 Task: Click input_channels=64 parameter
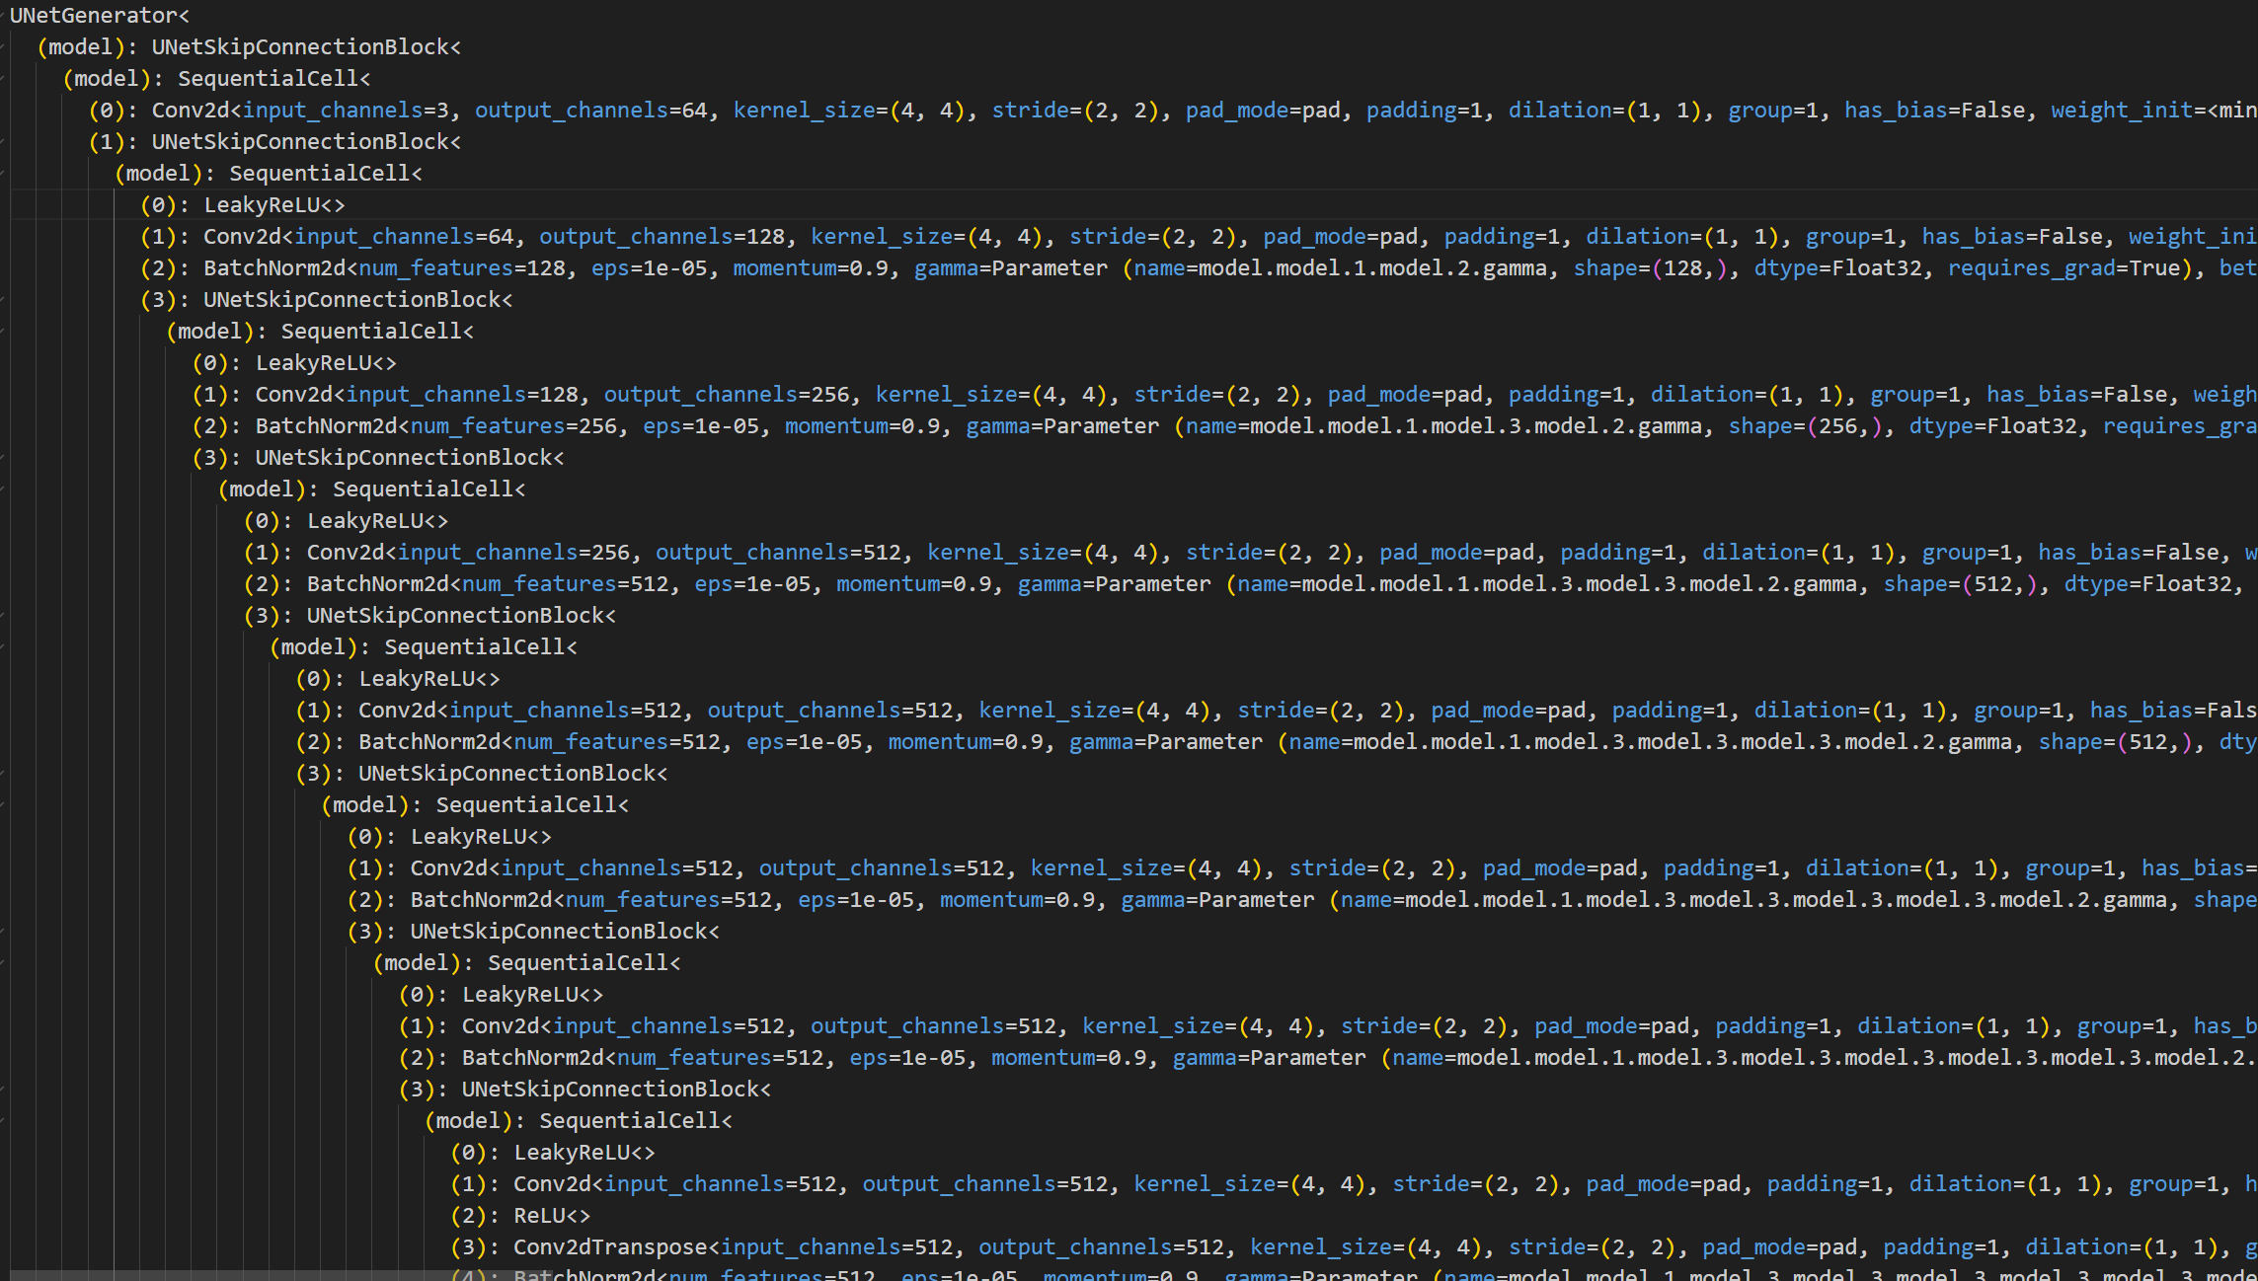pyautogui.click(x=405, y=237)
